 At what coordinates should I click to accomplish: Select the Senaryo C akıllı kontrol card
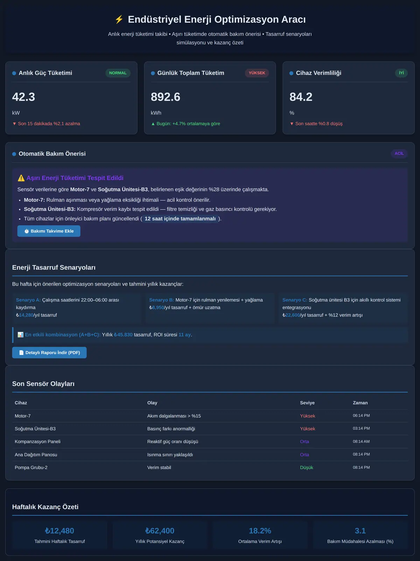(x=343, y=308)
